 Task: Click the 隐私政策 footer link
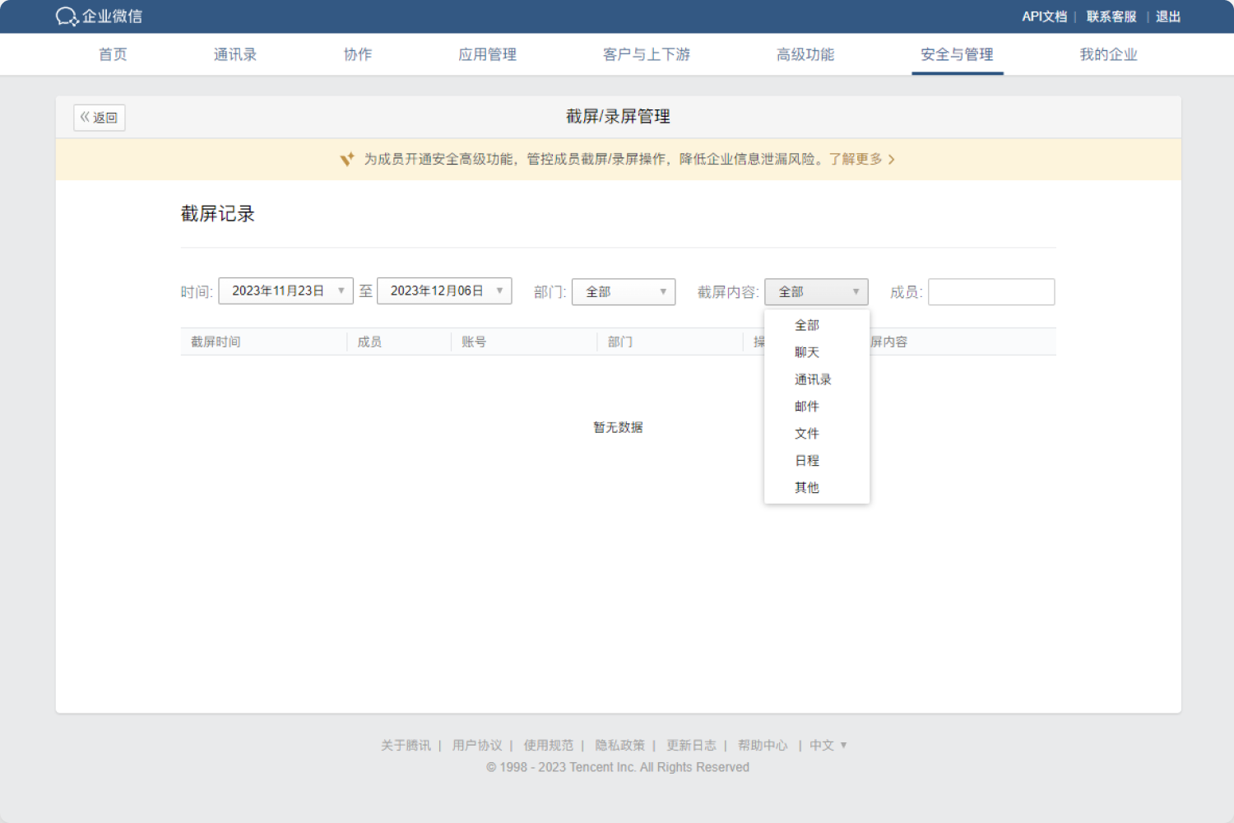[619, 745]
